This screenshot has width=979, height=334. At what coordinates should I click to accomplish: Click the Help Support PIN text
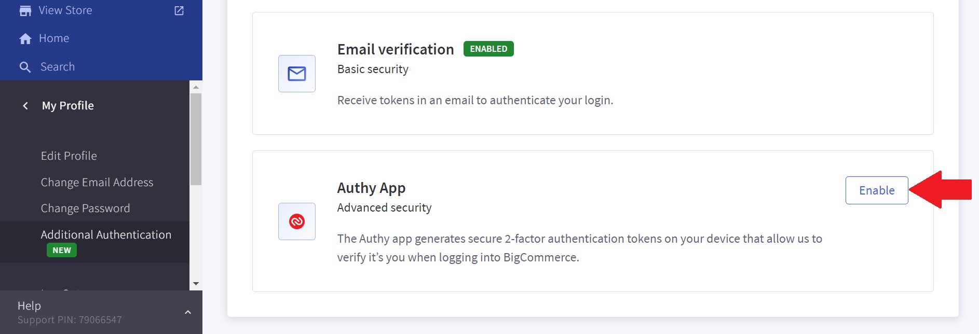coord(70,319)
